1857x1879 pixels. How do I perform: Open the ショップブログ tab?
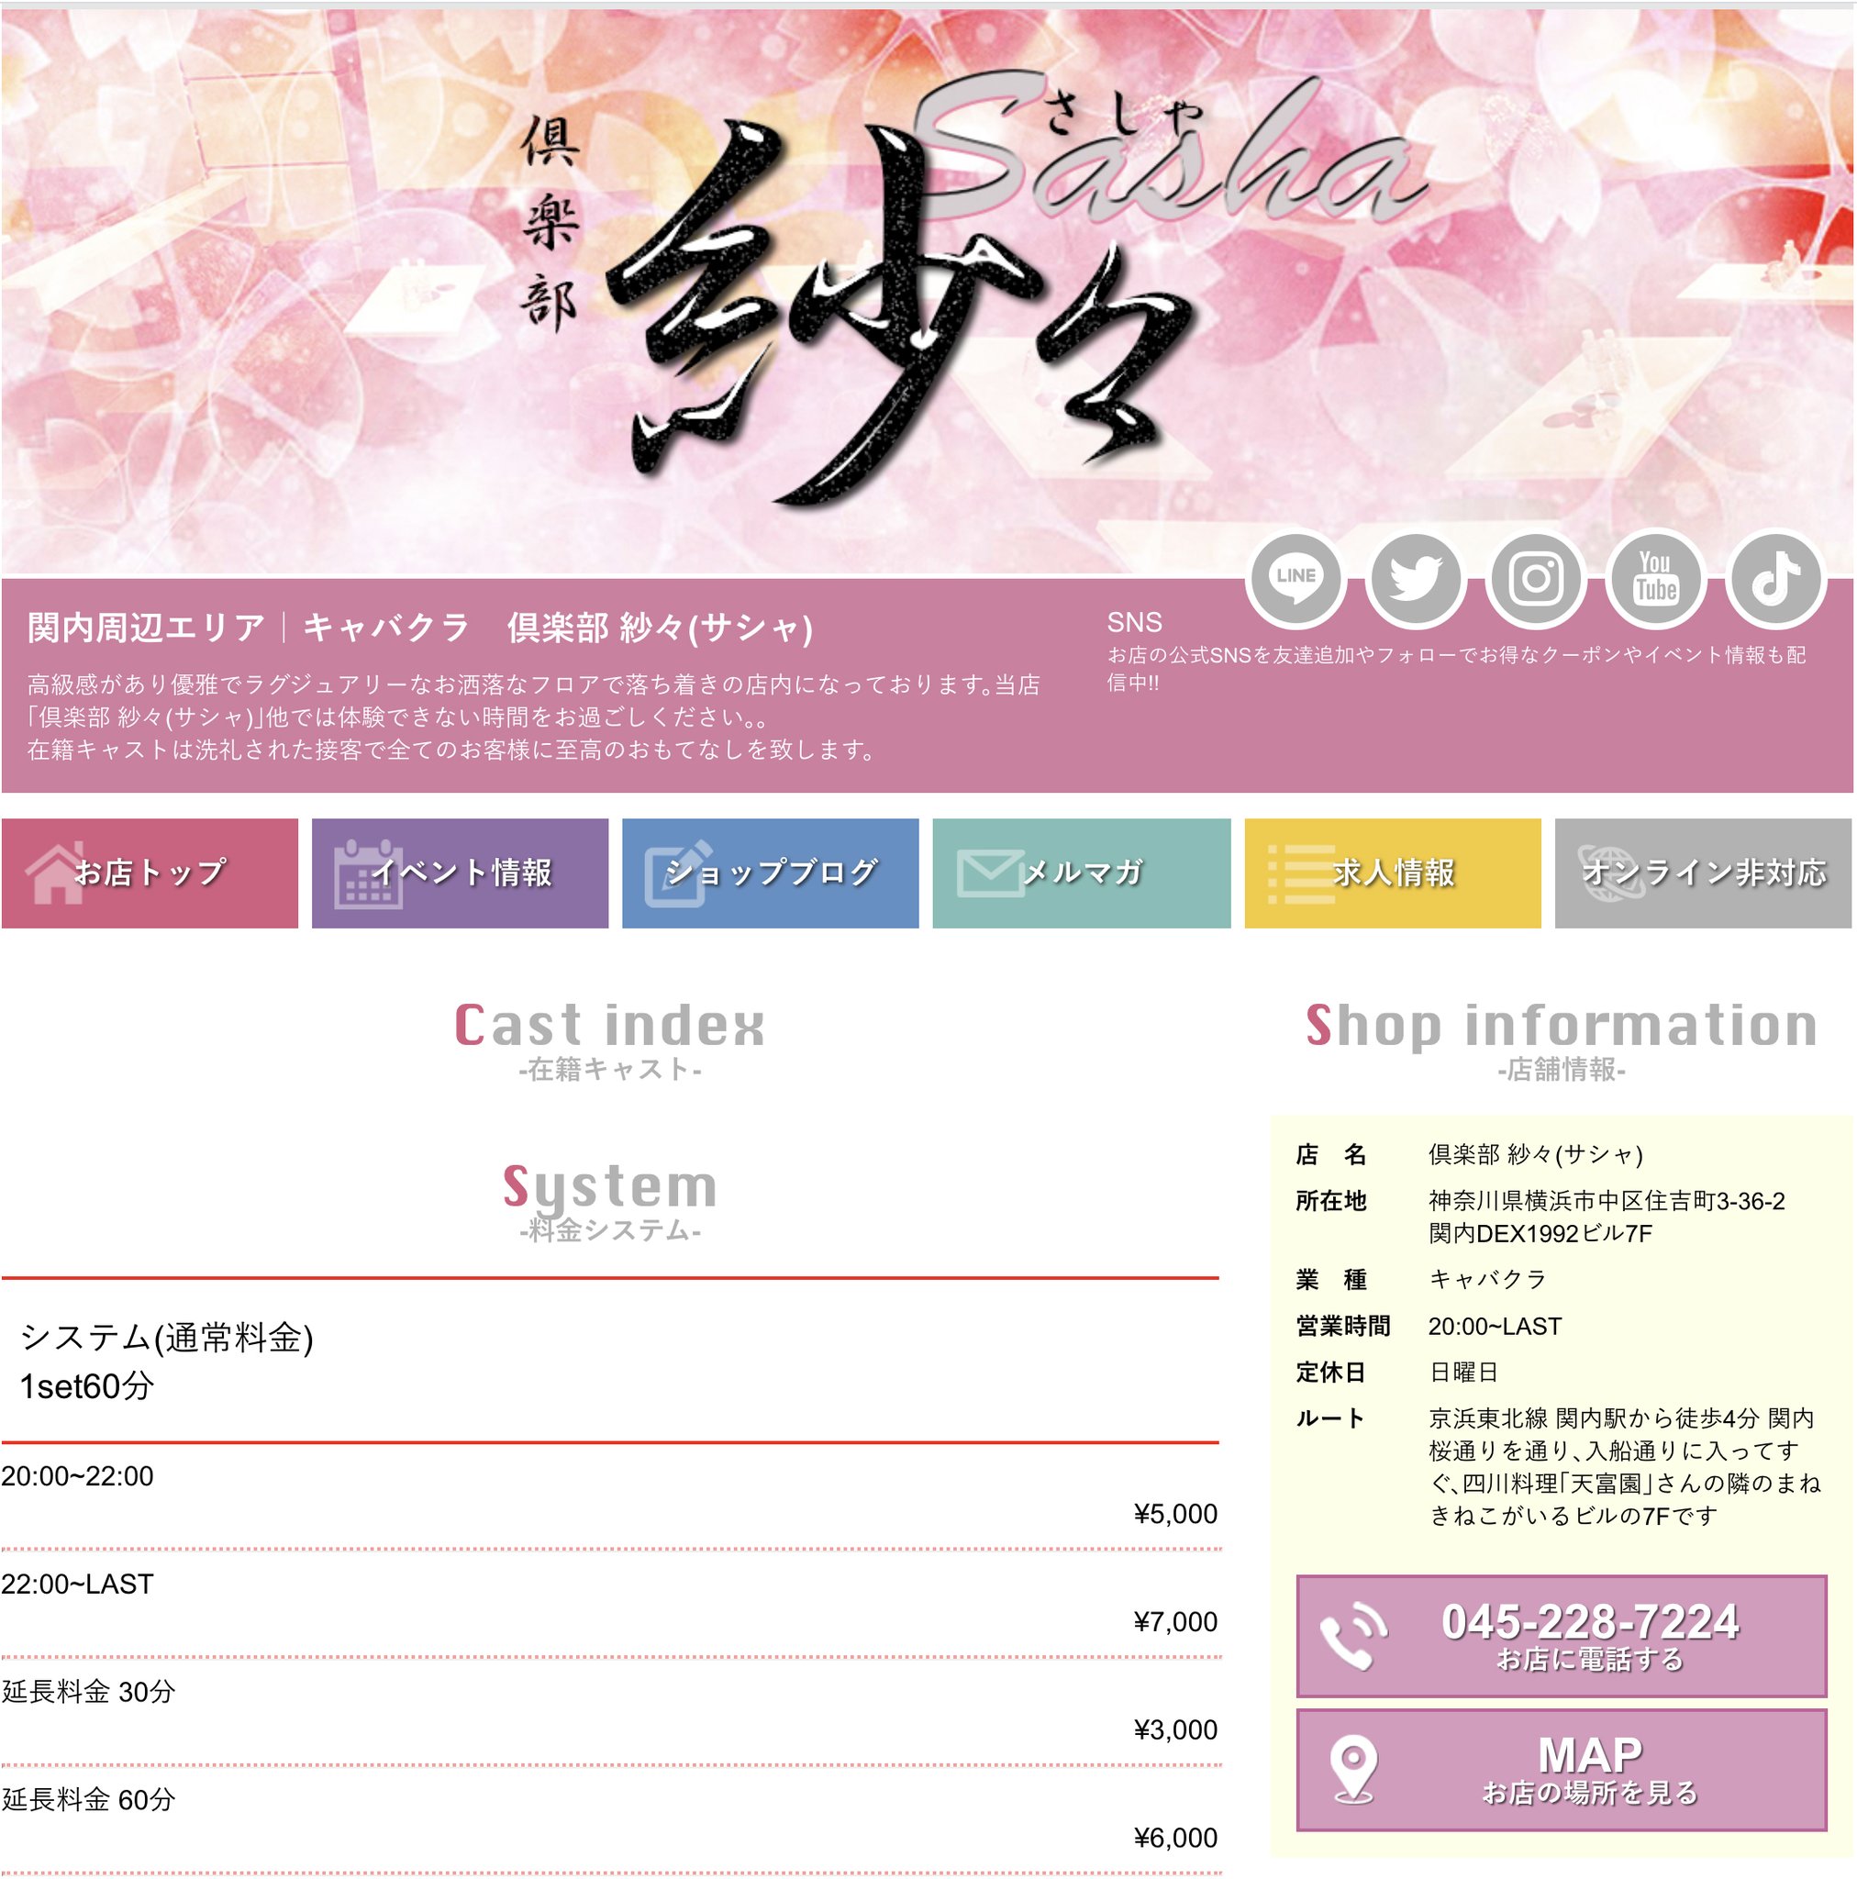(771, 873)
